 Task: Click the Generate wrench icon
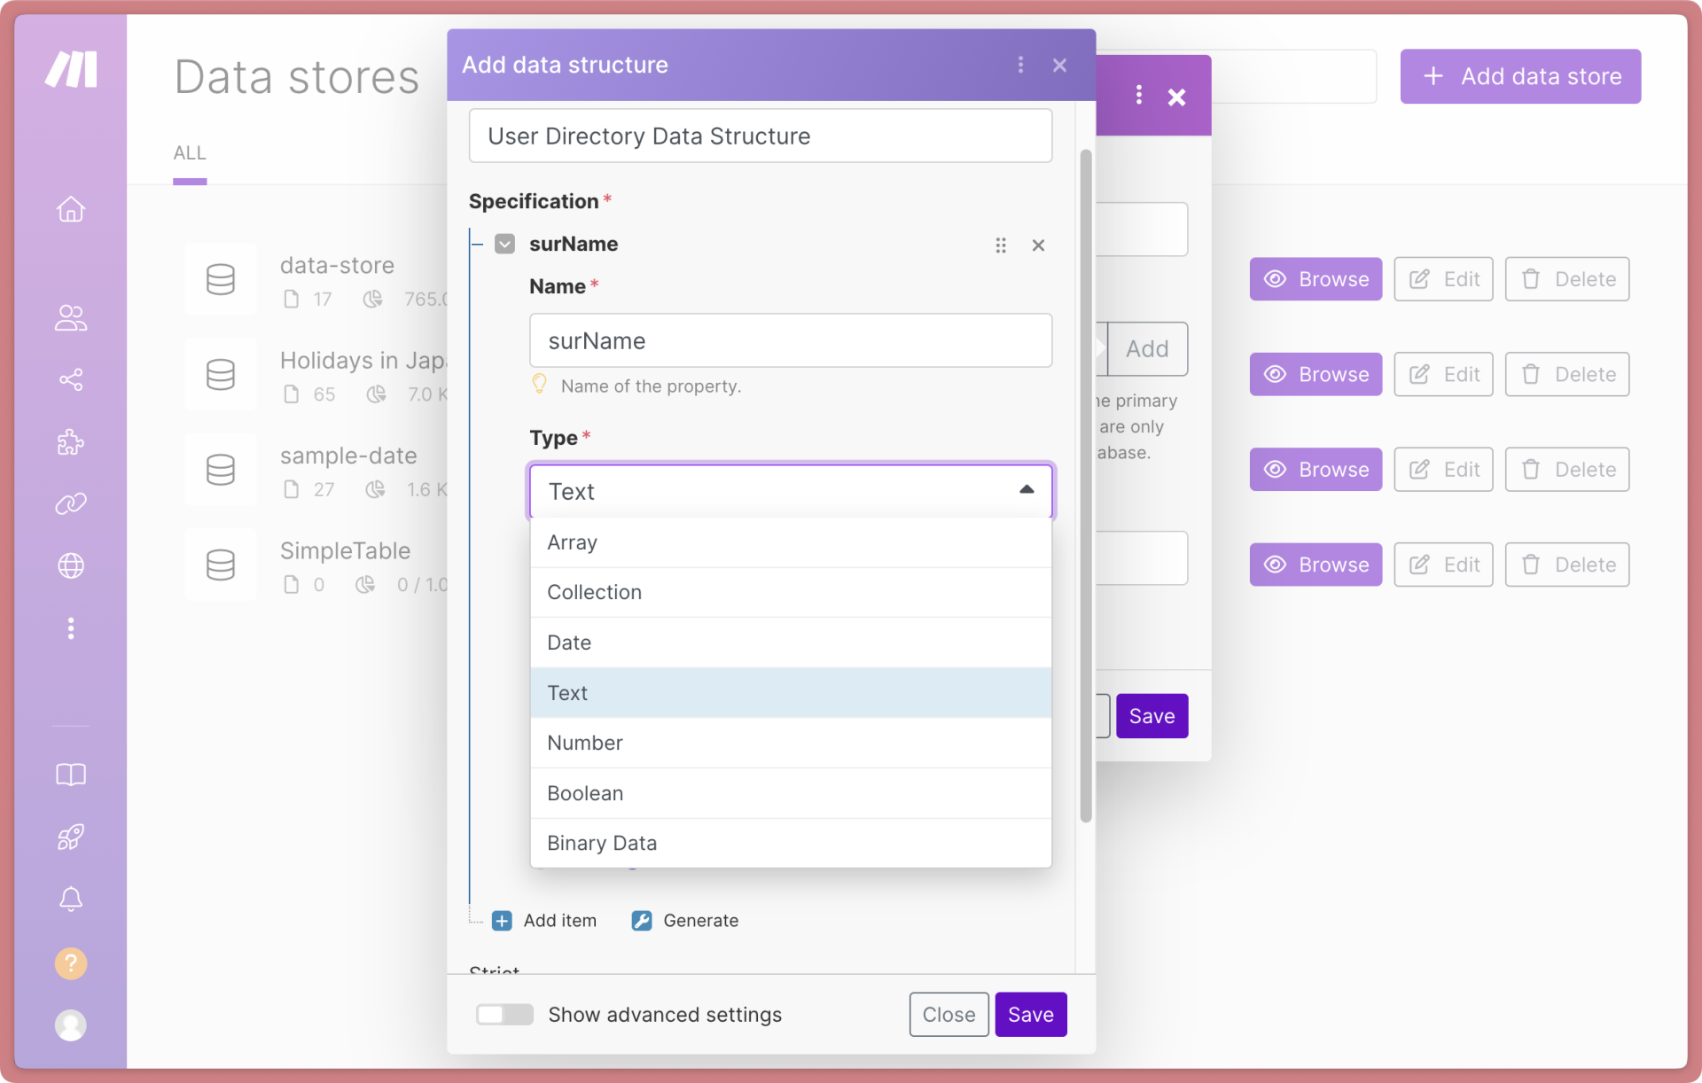point(641,921)
